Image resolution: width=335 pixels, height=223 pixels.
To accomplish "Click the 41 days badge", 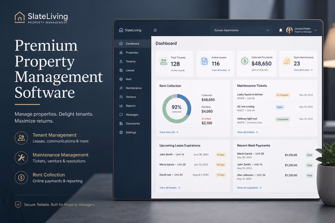I will (x=221, y=155).
